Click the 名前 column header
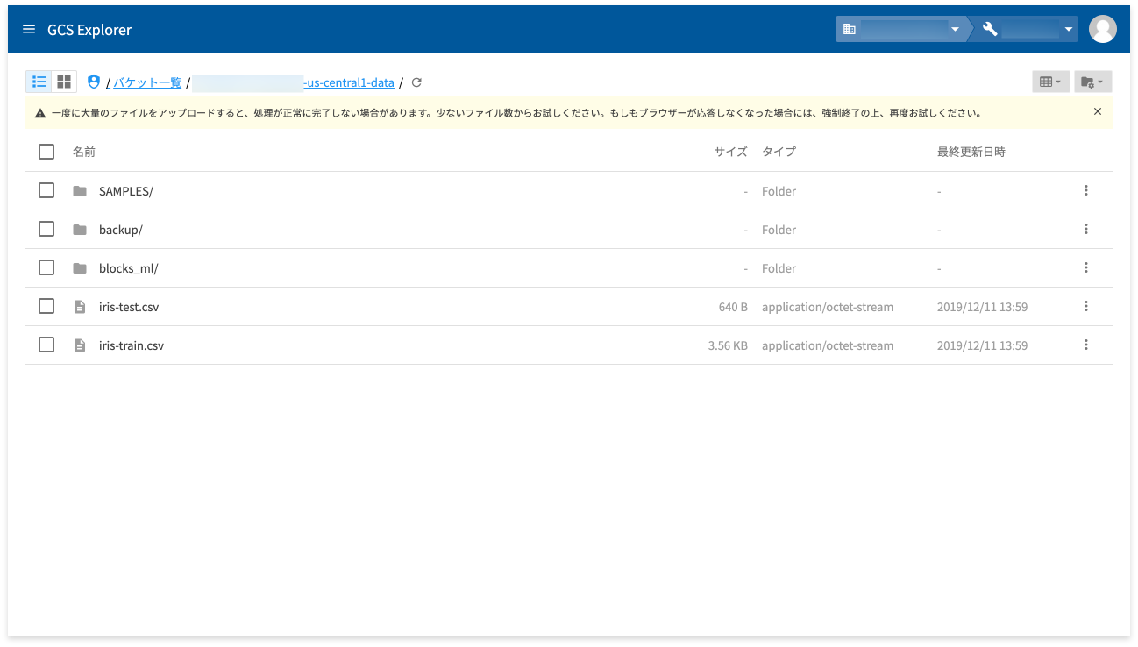 click(84, 152)
